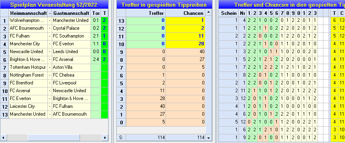Image resolution: width=345 pixels, height=143 pixels.
Task: Click the up arrow of Treffer table scrollbar
Action: 209,12
